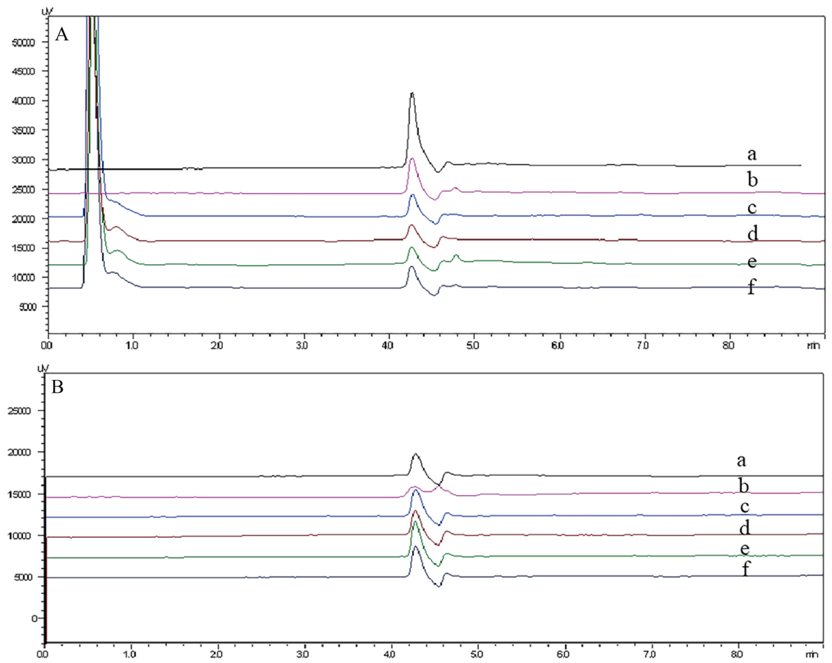Select trace label c in panel A
Image resolution: width=832 pixels, height=663 pixels.
(x=752, y=208)
